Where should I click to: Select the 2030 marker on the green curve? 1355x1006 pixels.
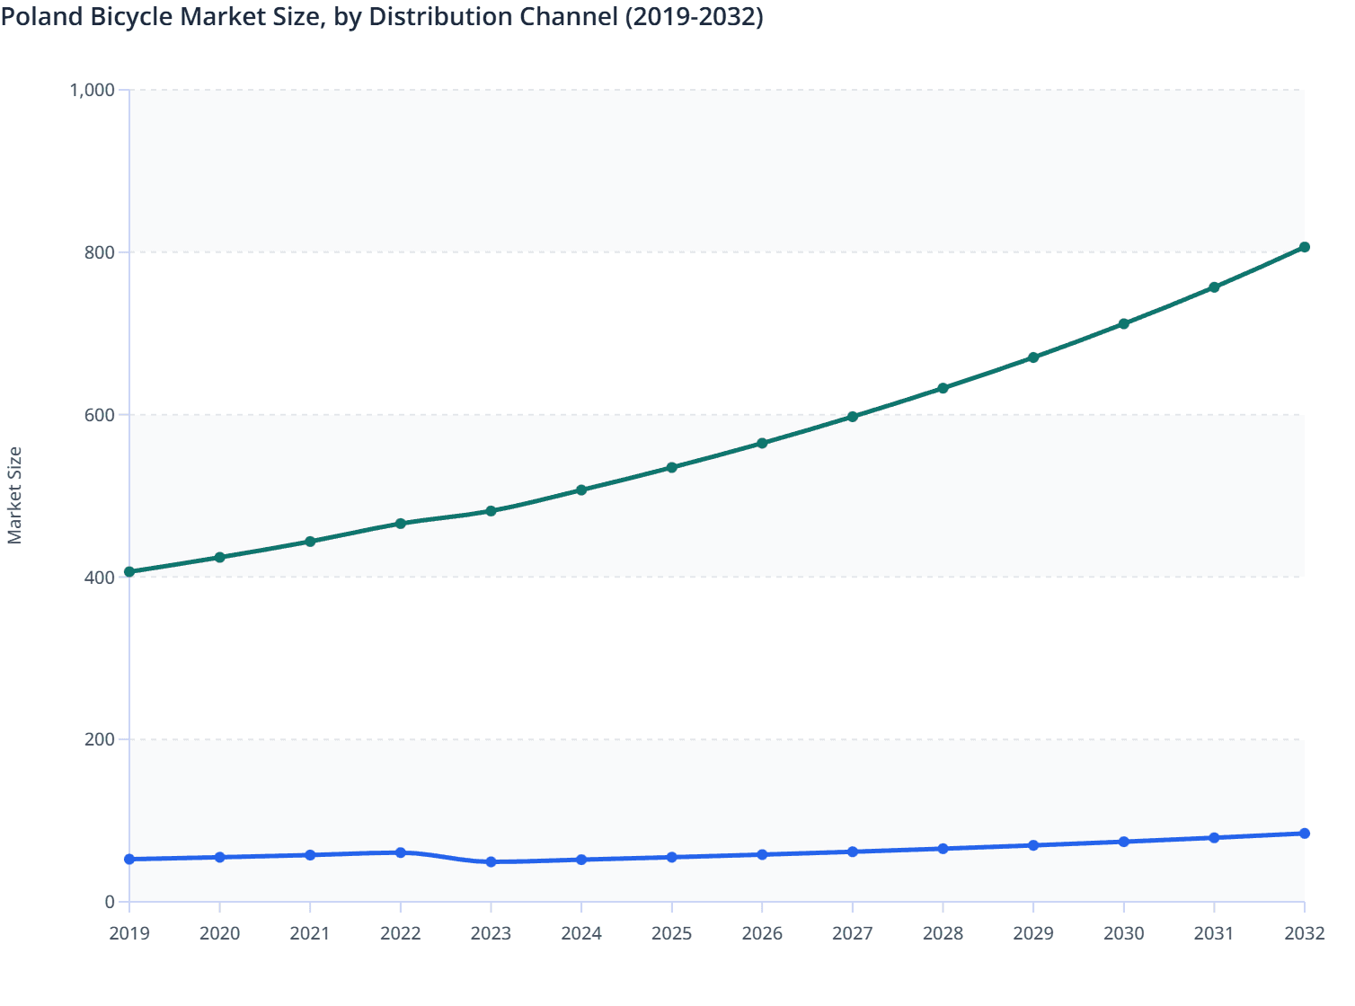click(1124, 322)
